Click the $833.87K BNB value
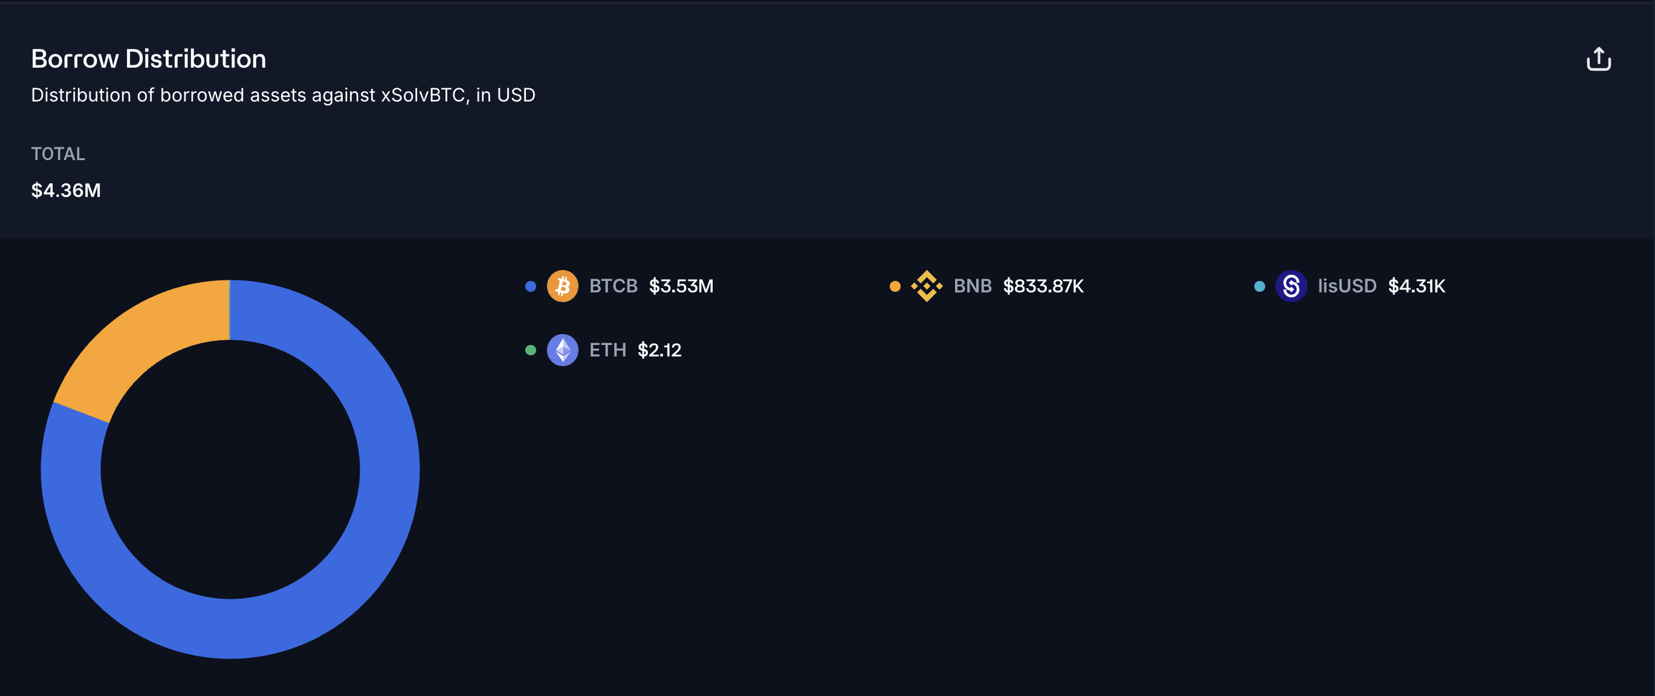1655x696 pixels. click(1043, 286)
